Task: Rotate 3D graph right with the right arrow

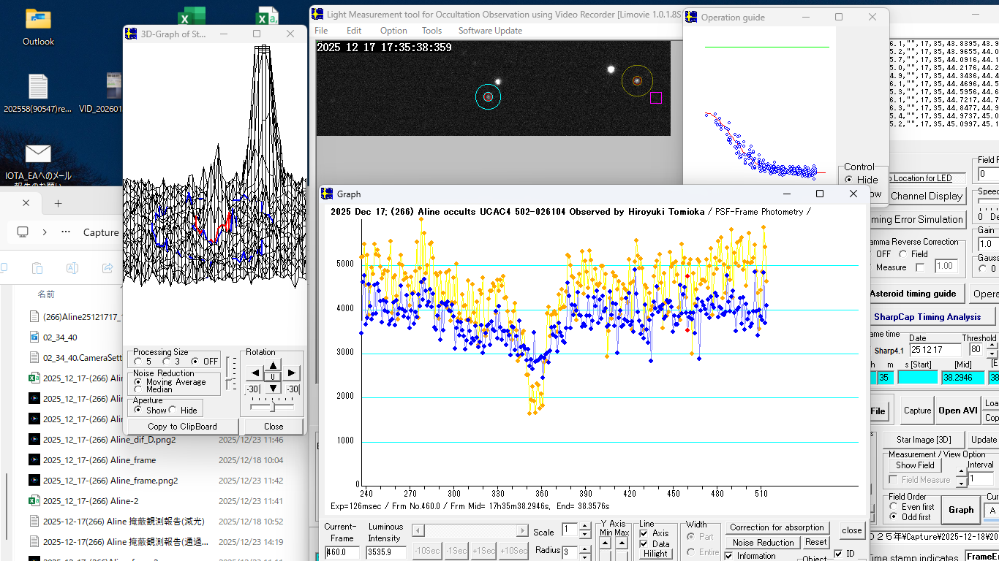Action: [x=291, y=374]
